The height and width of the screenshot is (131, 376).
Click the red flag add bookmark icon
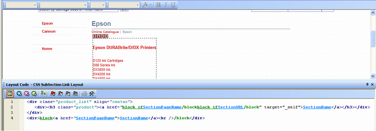point(53,94)
